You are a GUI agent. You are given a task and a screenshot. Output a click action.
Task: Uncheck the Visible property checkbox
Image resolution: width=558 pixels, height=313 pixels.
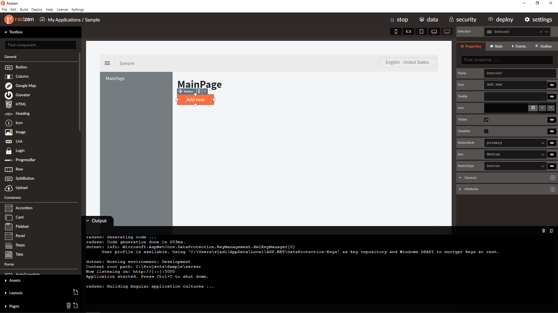tap(486, 120)
